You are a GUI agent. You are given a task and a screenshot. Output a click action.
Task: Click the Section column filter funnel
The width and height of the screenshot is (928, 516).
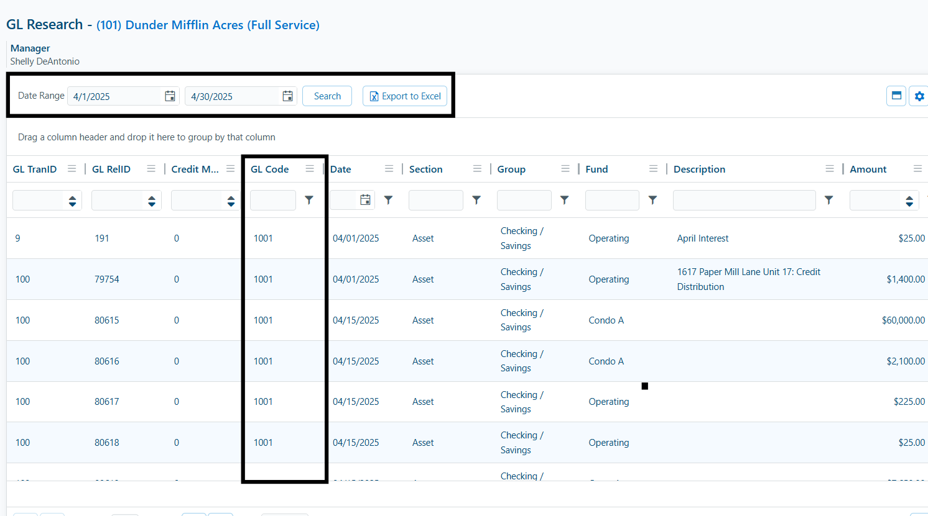476,200
